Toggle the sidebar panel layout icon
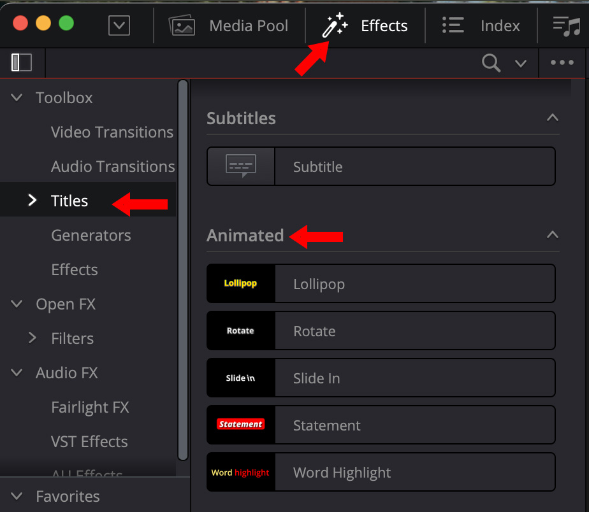Image resolution: width=589 pixels, height=512 pixels. click(x=22, y=62)
